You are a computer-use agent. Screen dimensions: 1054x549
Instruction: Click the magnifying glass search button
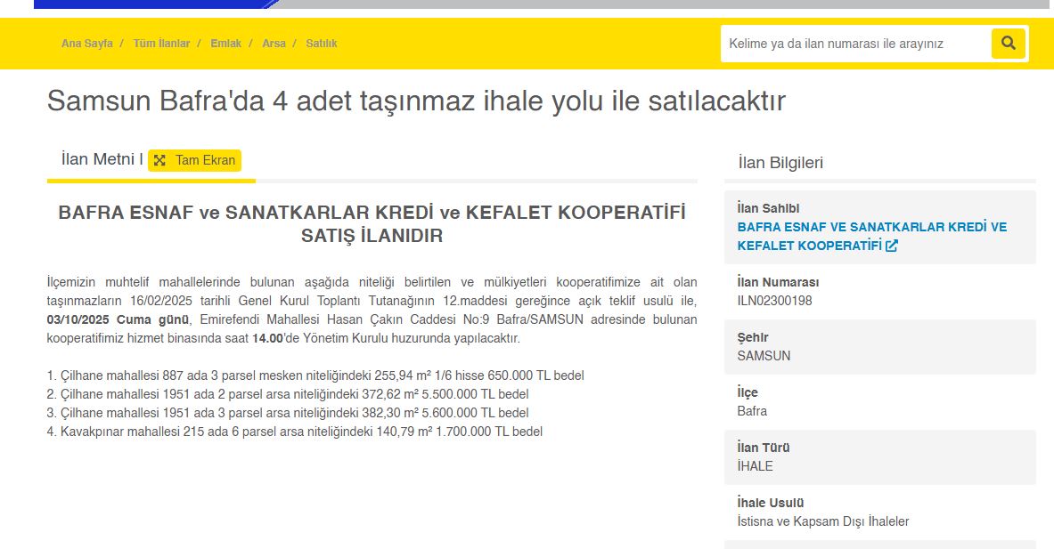[1009, 43]
